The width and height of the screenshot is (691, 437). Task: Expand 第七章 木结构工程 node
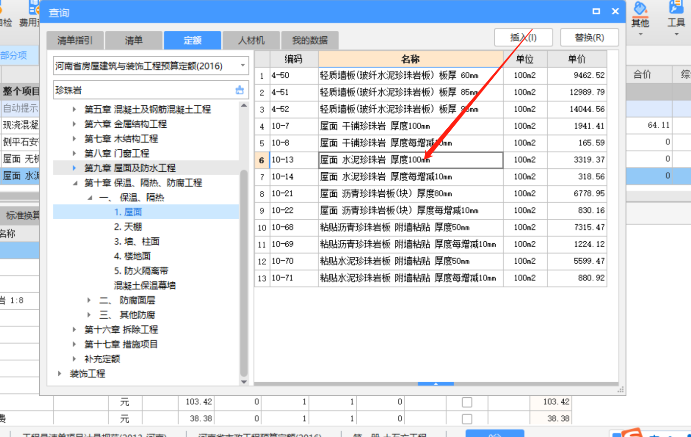pyautogui.click(x=74, y=138)
